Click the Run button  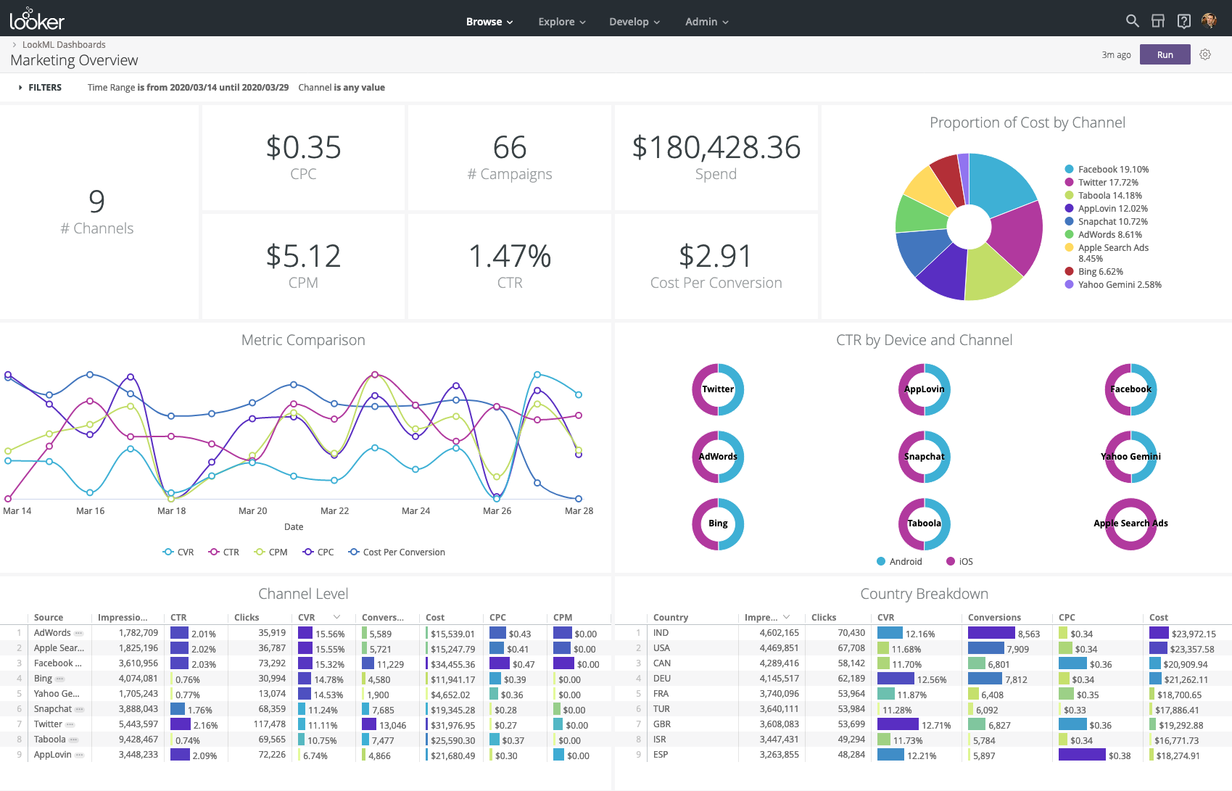[x=1165, y=54]
